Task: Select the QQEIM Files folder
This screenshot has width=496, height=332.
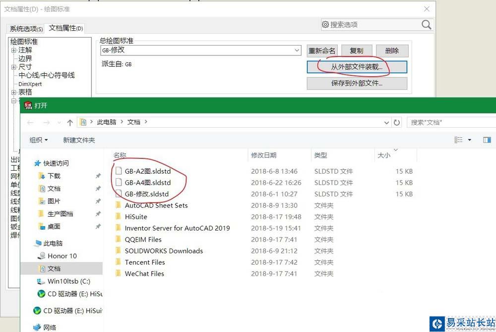Action: click(143, 239)
